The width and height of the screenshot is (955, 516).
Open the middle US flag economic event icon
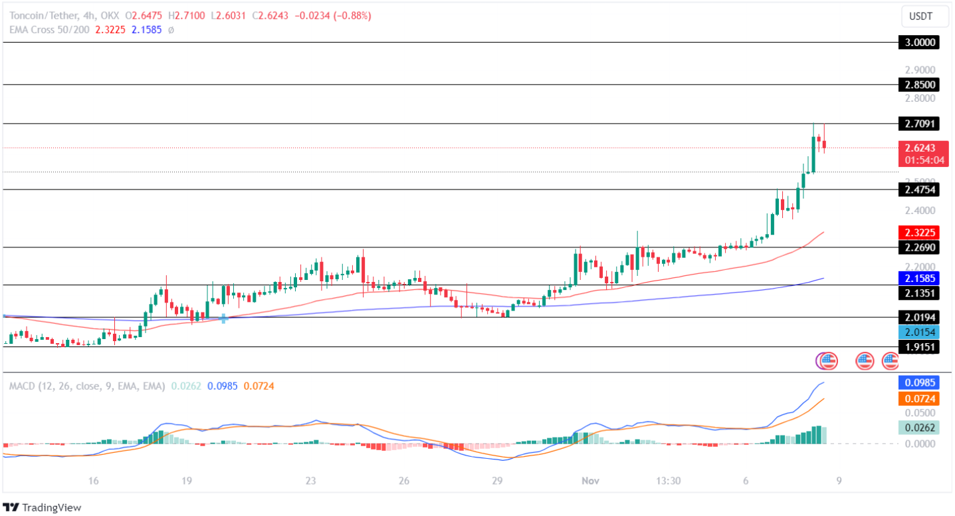(x=865, y=361)
